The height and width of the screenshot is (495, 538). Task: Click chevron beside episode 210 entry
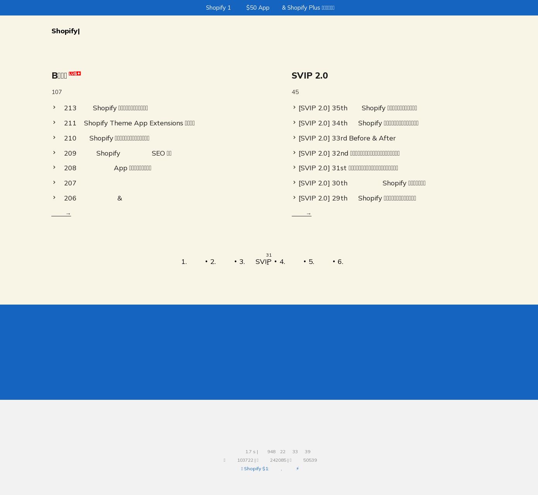54,137
